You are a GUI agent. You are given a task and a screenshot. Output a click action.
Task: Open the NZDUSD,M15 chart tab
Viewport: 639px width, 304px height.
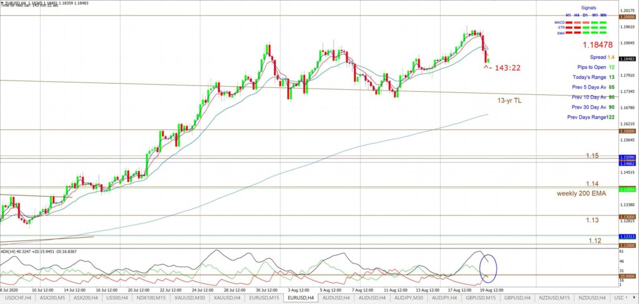553,298
